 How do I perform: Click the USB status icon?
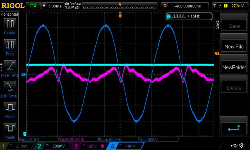pyautogui.click(x=234, y=145)
